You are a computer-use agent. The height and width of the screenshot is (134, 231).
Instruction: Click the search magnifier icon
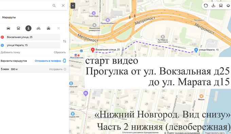[54, 5]
